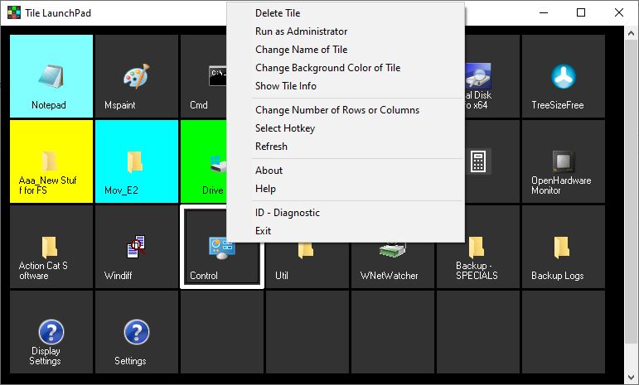The height and width of the screenshot is (385, 639).
Task: Click Show Tile Info
Action: click(285, 86)
